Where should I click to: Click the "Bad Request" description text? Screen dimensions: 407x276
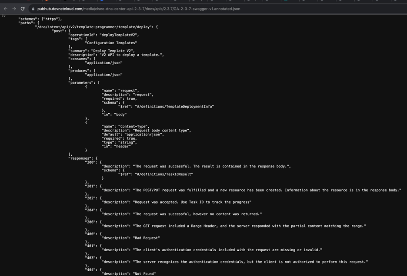pos(146,238)
